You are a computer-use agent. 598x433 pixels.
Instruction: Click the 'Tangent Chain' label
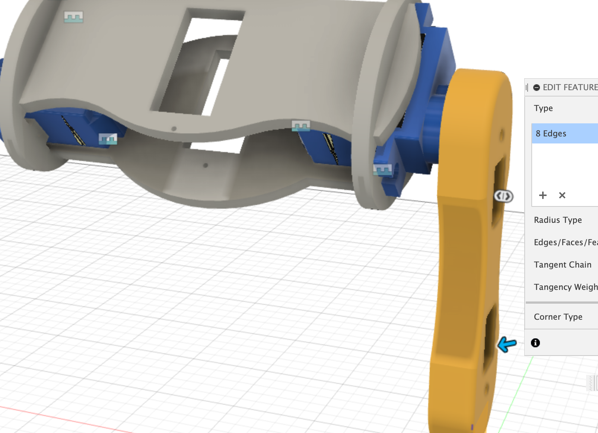click(563, 265)
